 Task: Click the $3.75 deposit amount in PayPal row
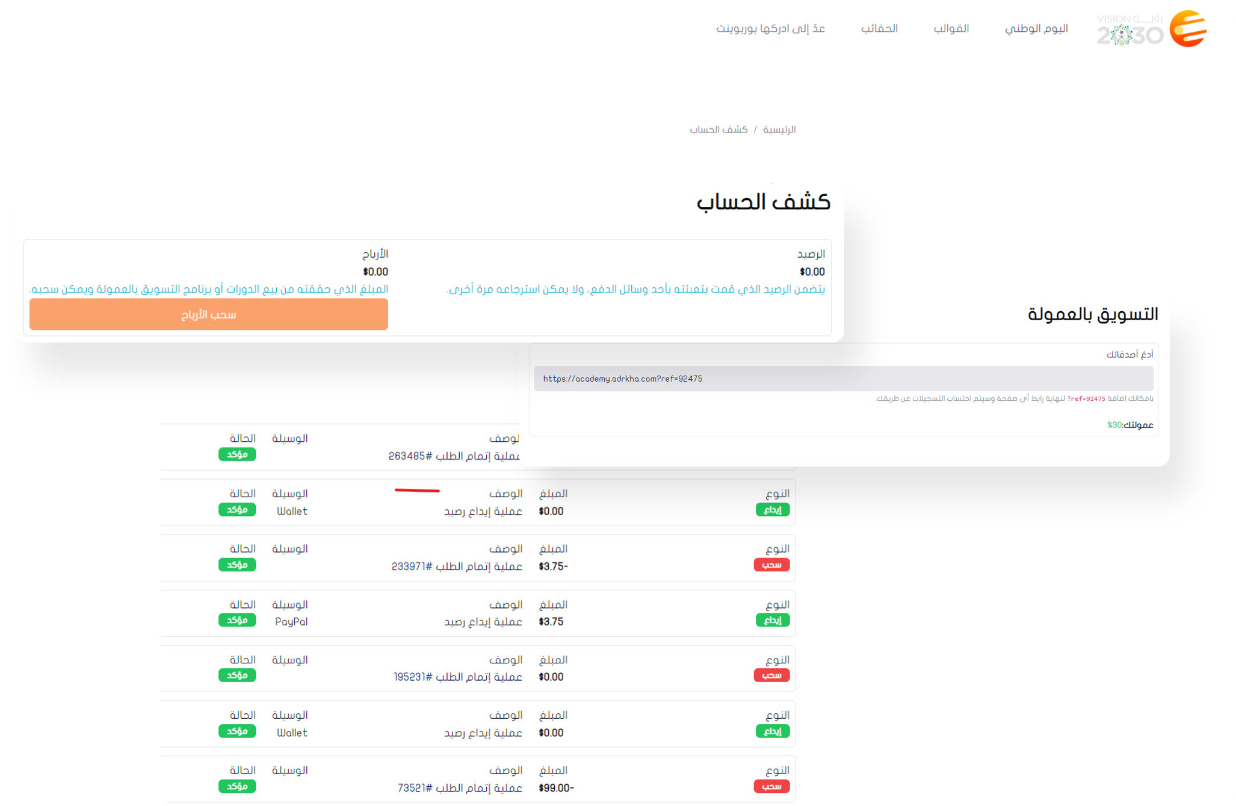tap(551, 622)
